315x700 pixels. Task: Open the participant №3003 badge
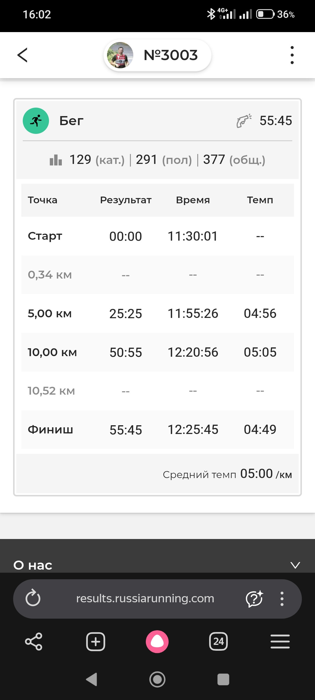[x=157, y=55]
